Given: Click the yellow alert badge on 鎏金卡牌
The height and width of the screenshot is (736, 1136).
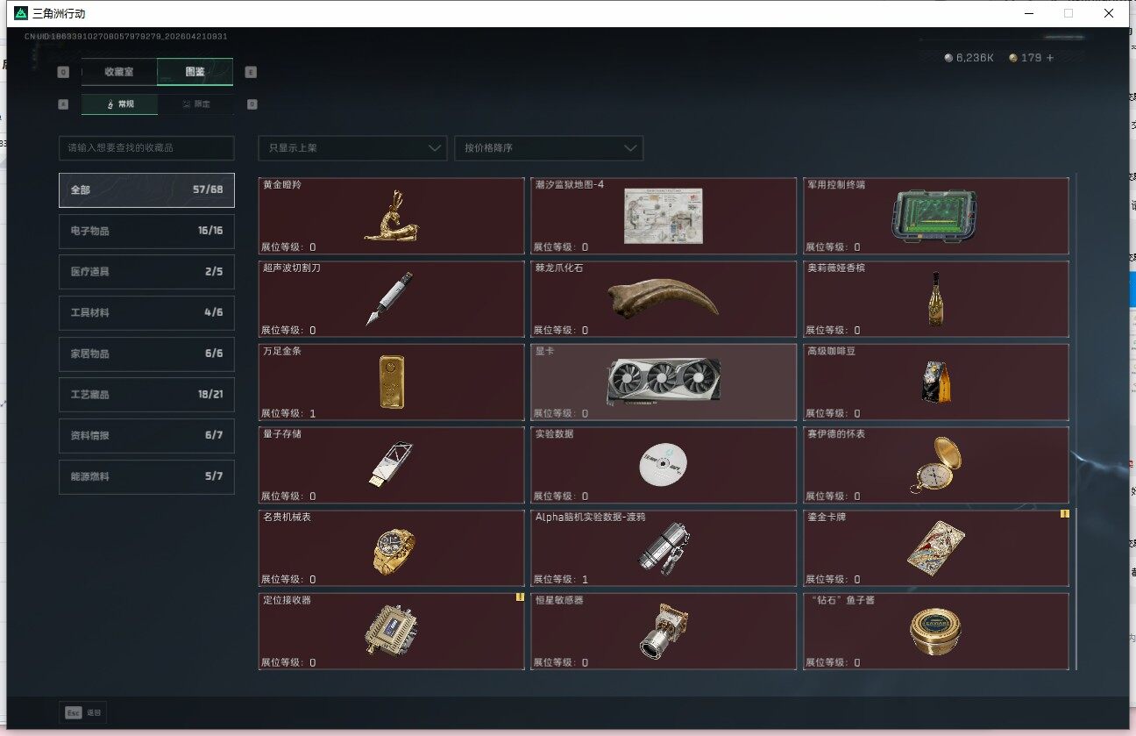Looking at the screenshot, I should pyautogui.click(x=1064, y=514).
